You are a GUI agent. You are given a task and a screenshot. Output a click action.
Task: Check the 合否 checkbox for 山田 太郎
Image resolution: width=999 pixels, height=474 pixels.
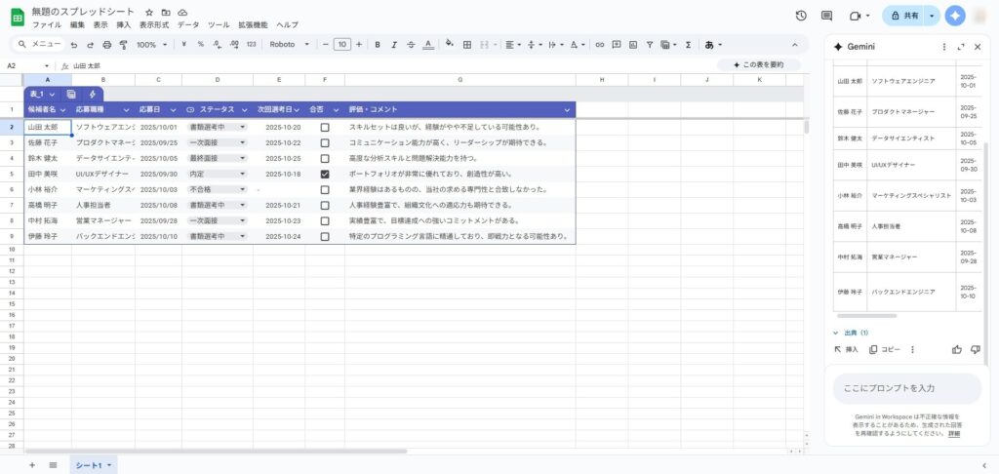click(325, 127)
